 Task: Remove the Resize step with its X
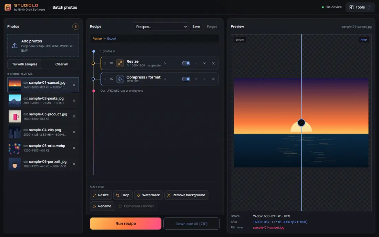point(213,63)
